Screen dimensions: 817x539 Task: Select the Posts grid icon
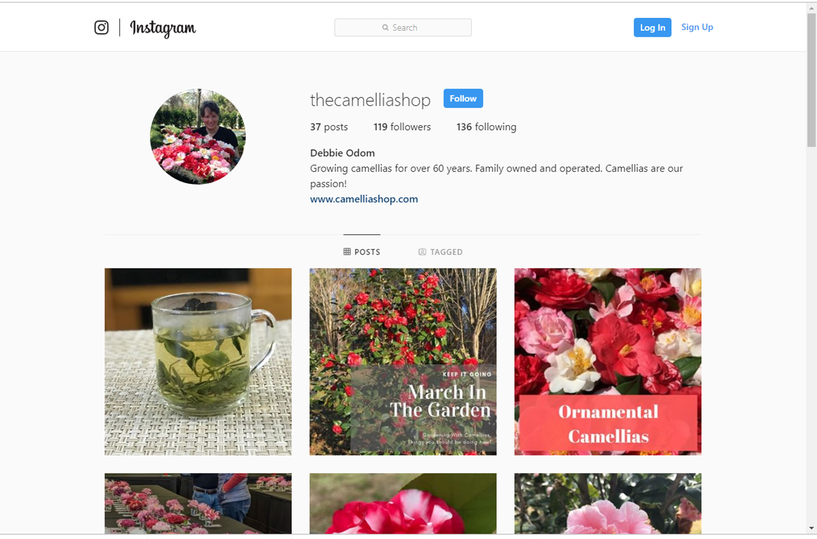pyautogui.click(x=347, y=252)
